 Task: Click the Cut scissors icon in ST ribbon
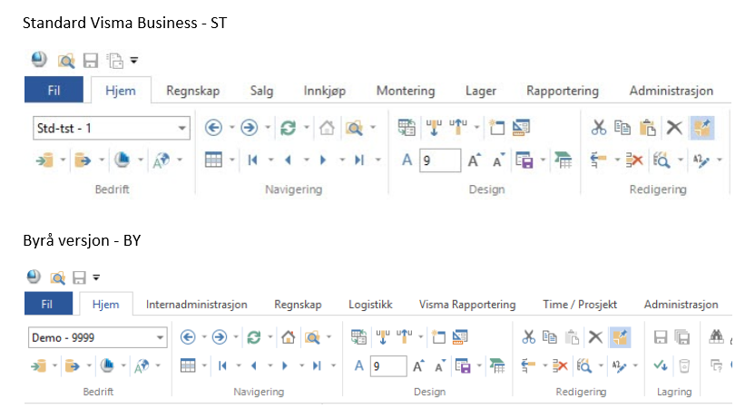pos(598,127)
